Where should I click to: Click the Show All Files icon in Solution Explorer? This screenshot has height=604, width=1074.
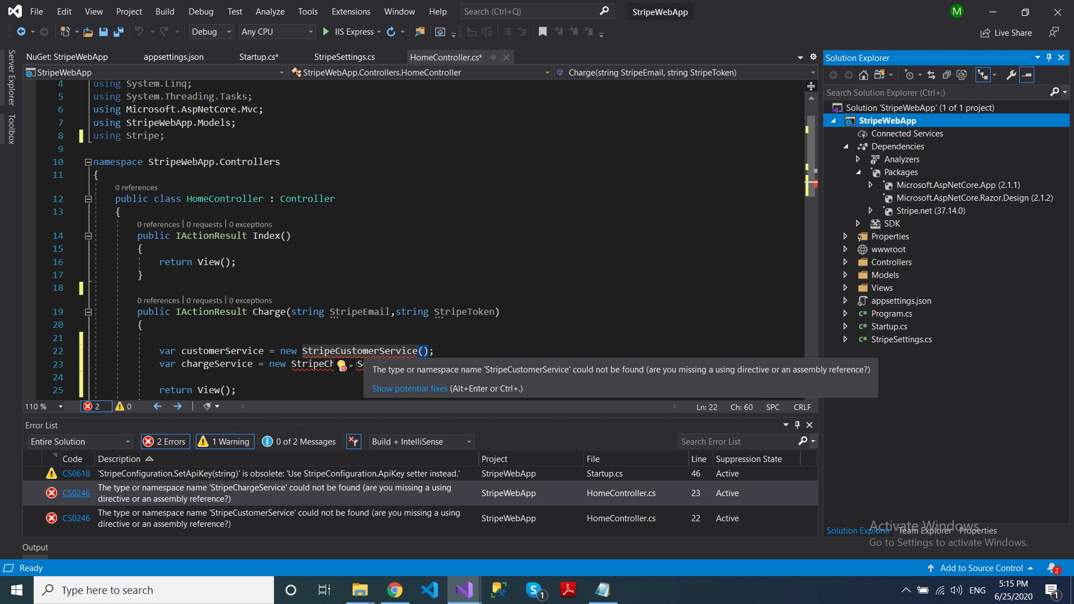(962, 75)
